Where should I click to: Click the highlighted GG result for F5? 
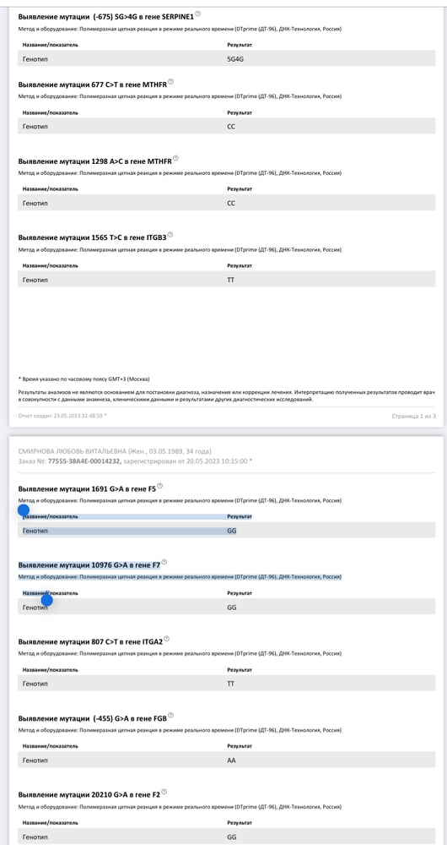coord(232,531)
